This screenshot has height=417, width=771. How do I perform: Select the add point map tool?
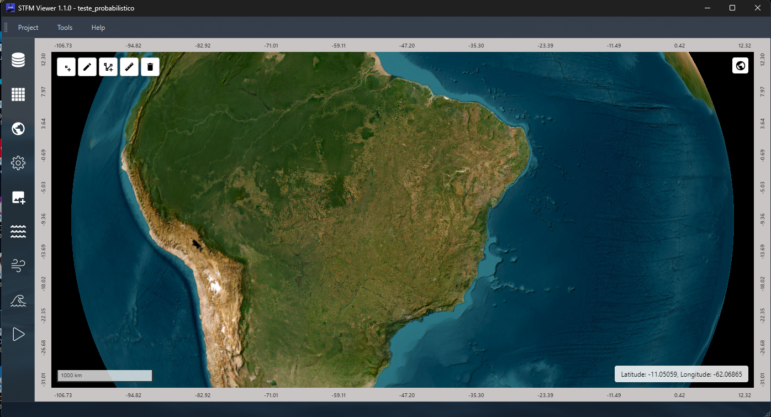click(66, 67)
